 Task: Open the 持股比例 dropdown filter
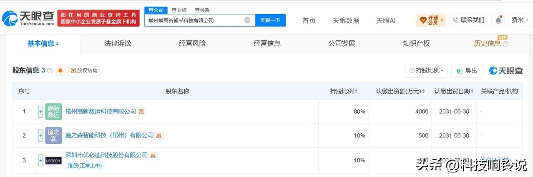click(x=426, y=71)
